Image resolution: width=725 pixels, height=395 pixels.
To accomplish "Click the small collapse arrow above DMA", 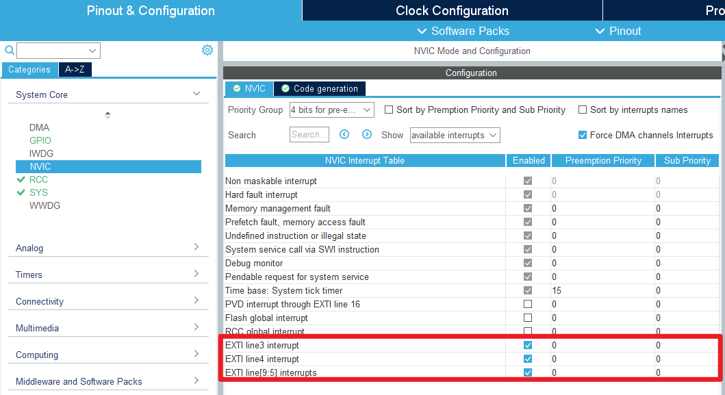I will pyautogui.click(x=107, y=115).
